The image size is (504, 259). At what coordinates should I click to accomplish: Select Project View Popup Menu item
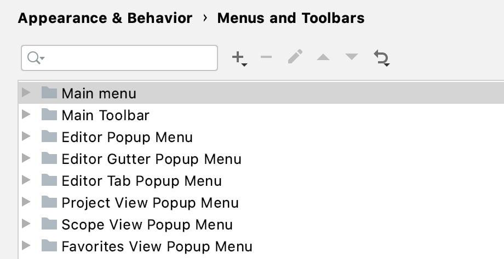tap(150, 203)
